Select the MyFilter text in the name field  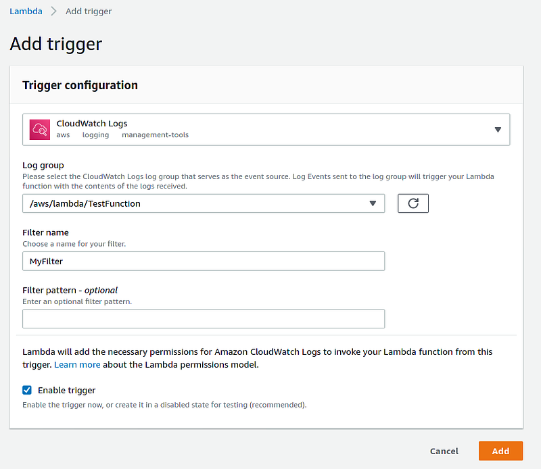(46, 261)
